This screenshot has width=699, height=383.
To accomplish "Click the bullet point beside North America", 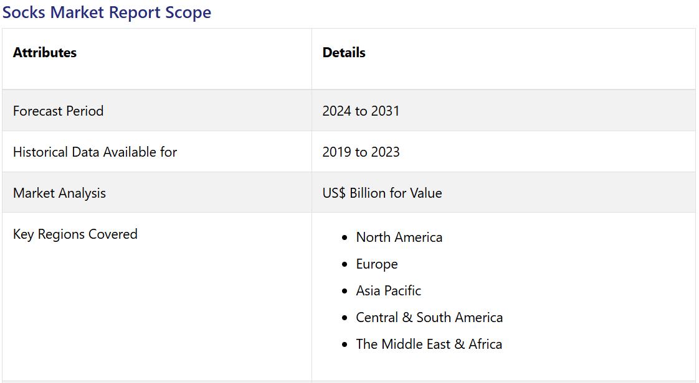I will click(345, 238).
